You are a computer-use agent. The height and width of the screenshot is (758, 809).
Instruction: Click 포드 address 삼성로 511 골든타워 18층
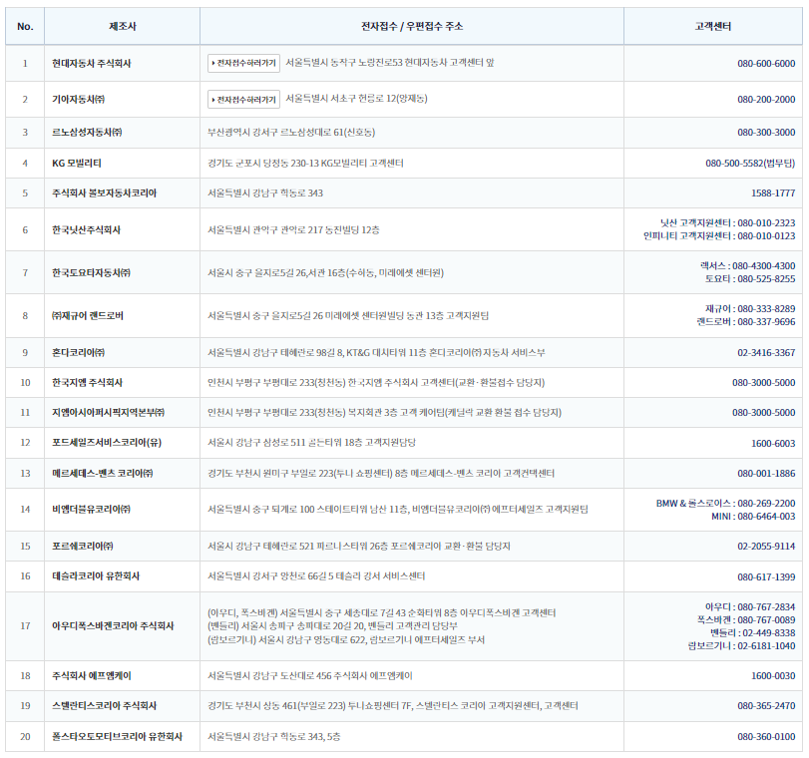(311, 442)
